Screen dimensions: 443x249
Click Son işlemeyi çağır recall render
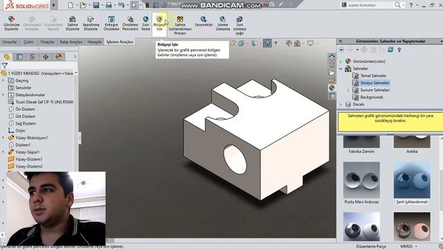click(x=239, y=25)
